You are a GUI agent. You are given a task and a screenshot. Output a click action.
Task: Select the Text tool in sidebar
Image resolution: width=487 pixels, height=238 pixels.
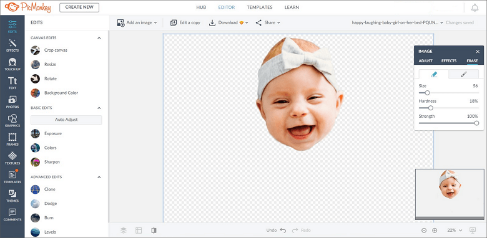click(12, 83)
